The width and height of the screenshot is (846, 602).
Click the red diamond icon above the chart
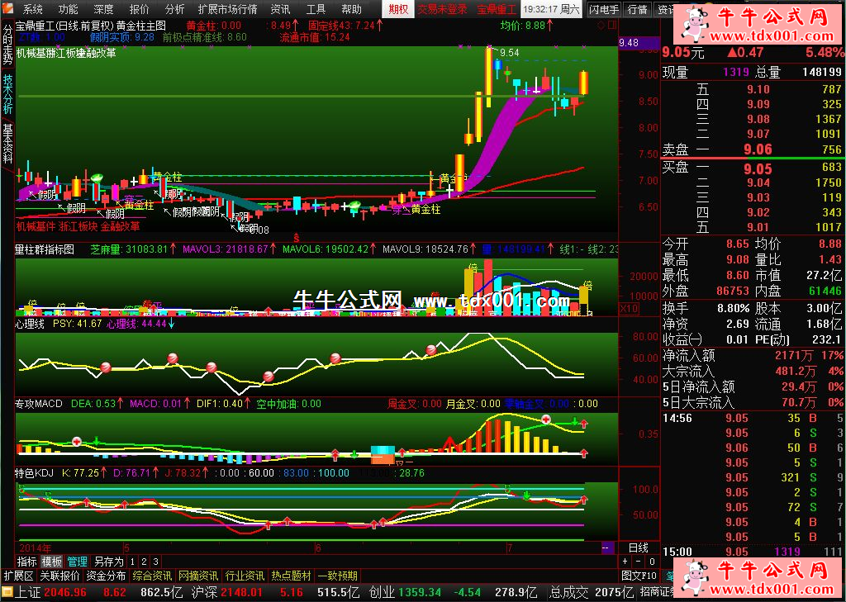click(601, 25)
